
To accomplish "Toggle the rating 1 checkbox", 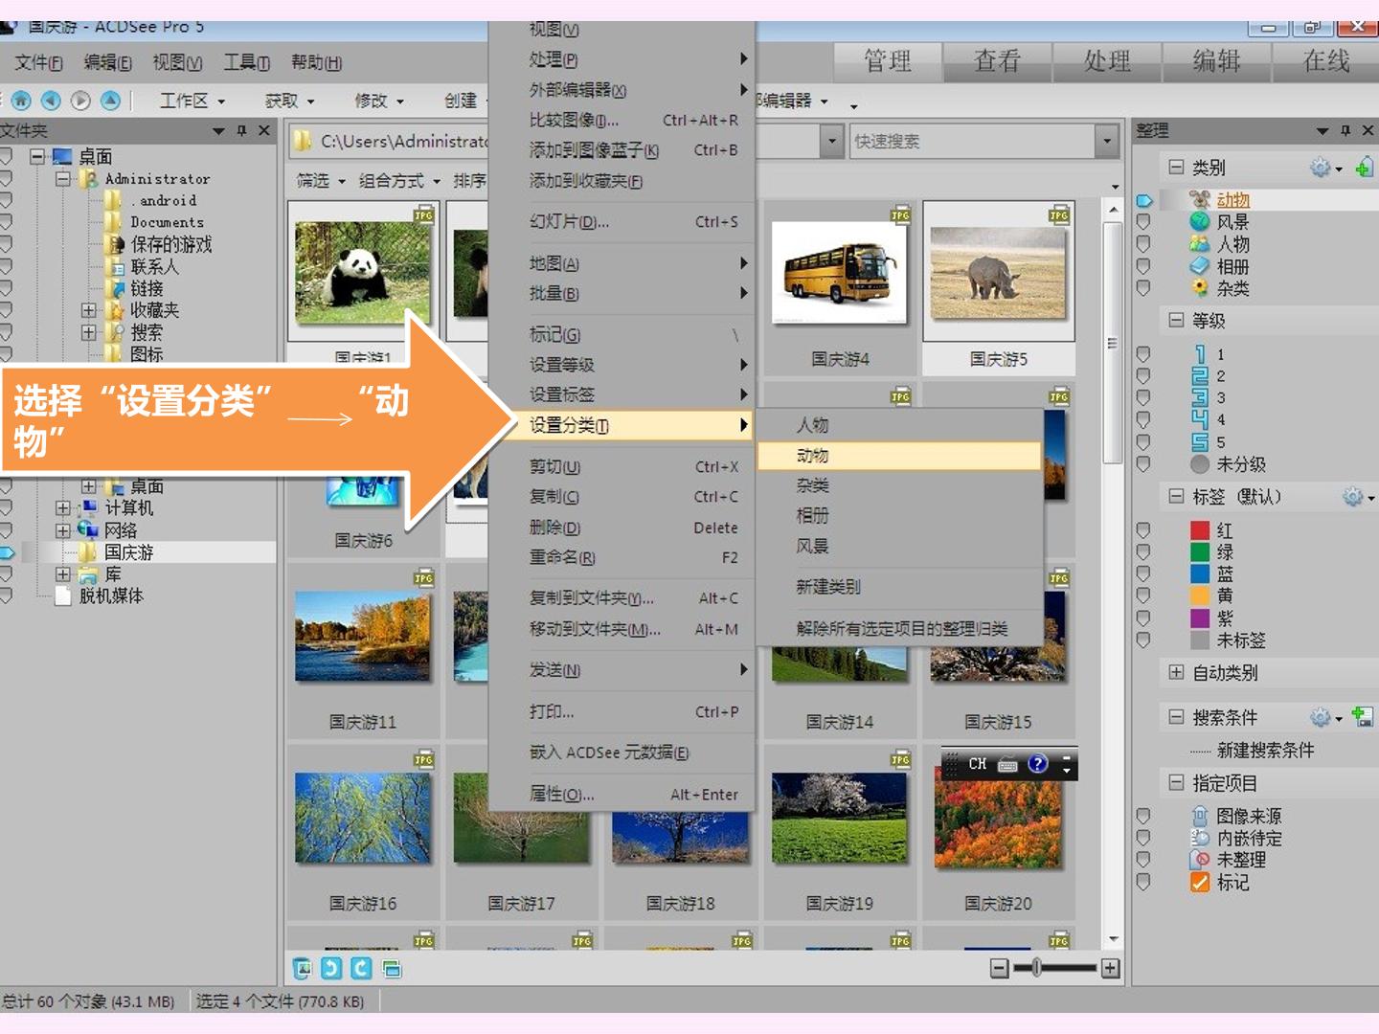I will click(1142, 354).
